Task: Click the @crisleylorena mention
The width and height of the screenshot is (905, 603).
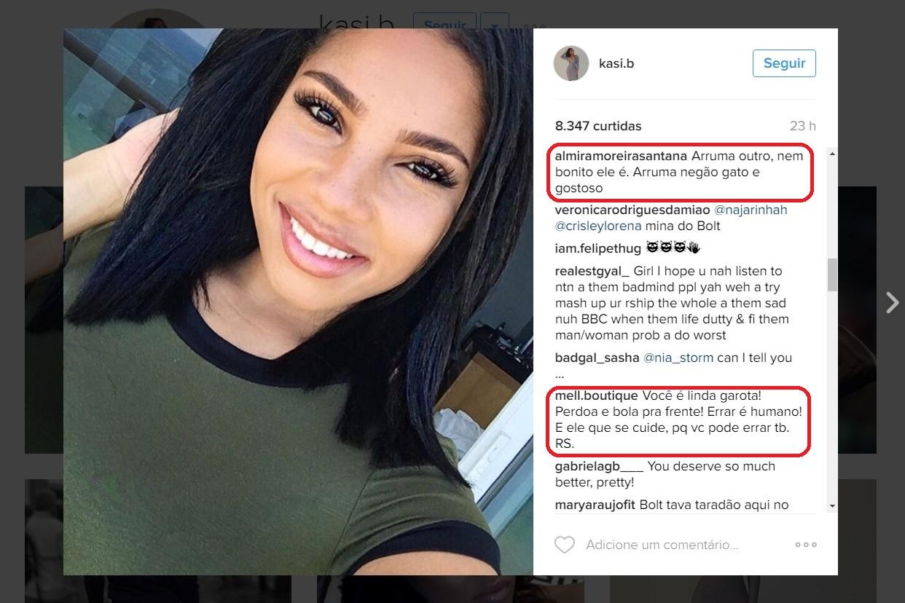Action: [x=598, y=226]
